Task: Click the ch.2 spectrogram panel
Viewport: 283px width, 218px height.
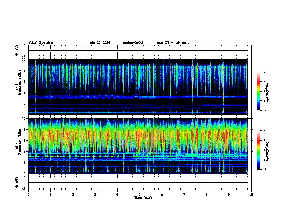Action: click(138, 146)
